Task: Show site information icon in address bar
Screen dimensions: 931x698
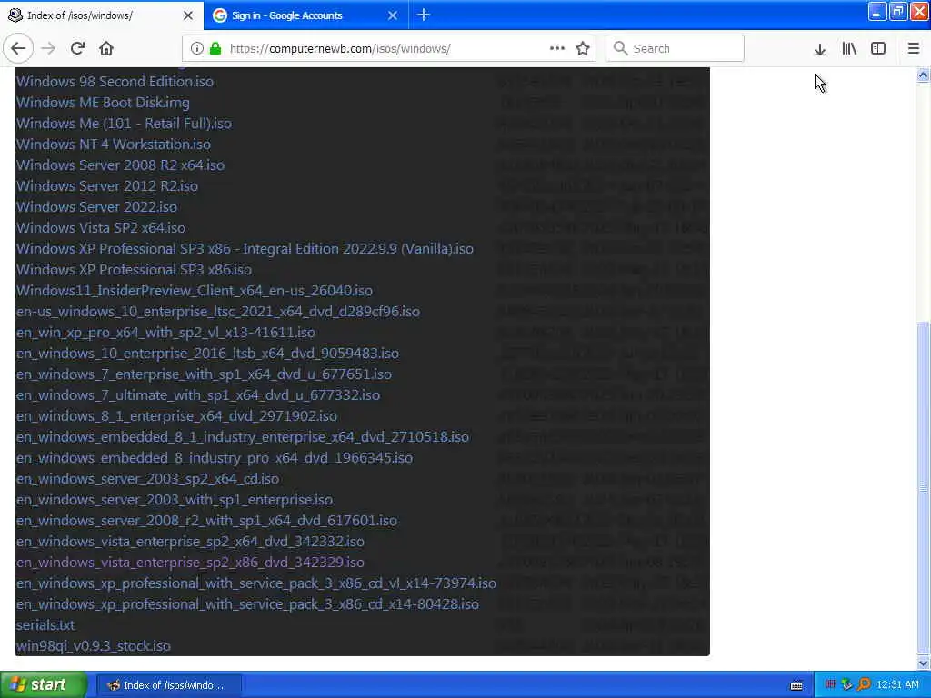Action: pos(196,48)
